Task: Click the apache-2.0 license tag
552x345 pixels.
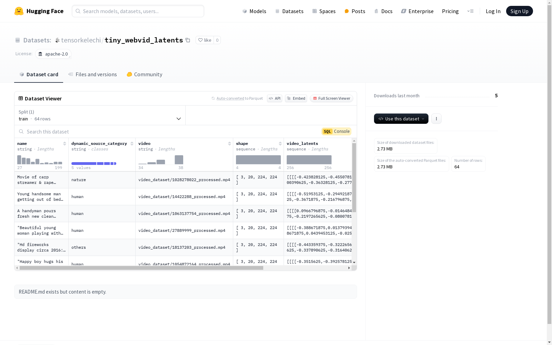Action: pos(53,54)
